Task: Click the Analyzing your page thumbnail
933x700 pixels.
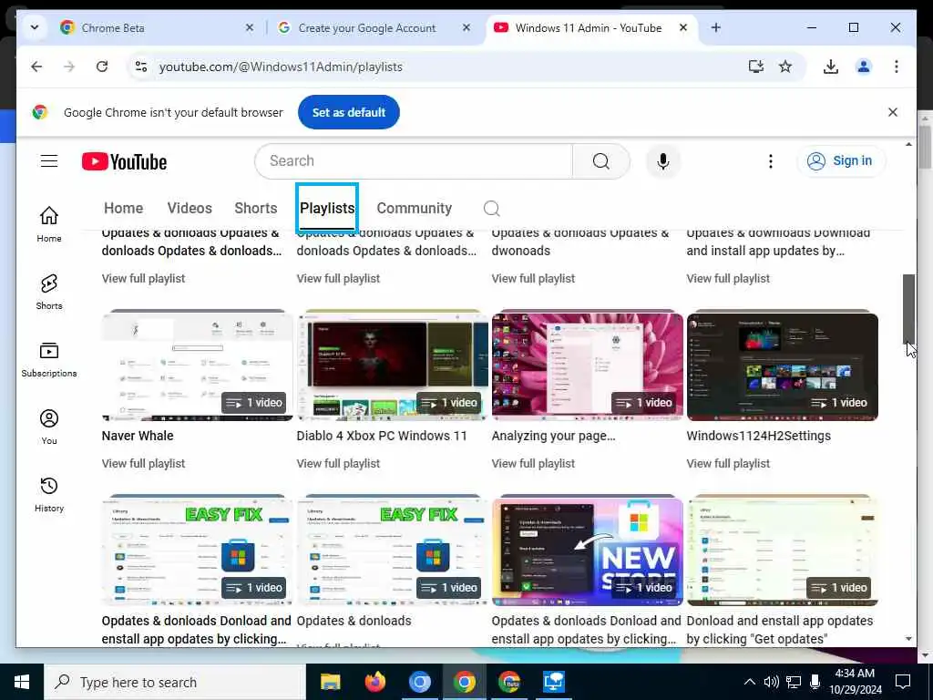Action: click(588, 365)
